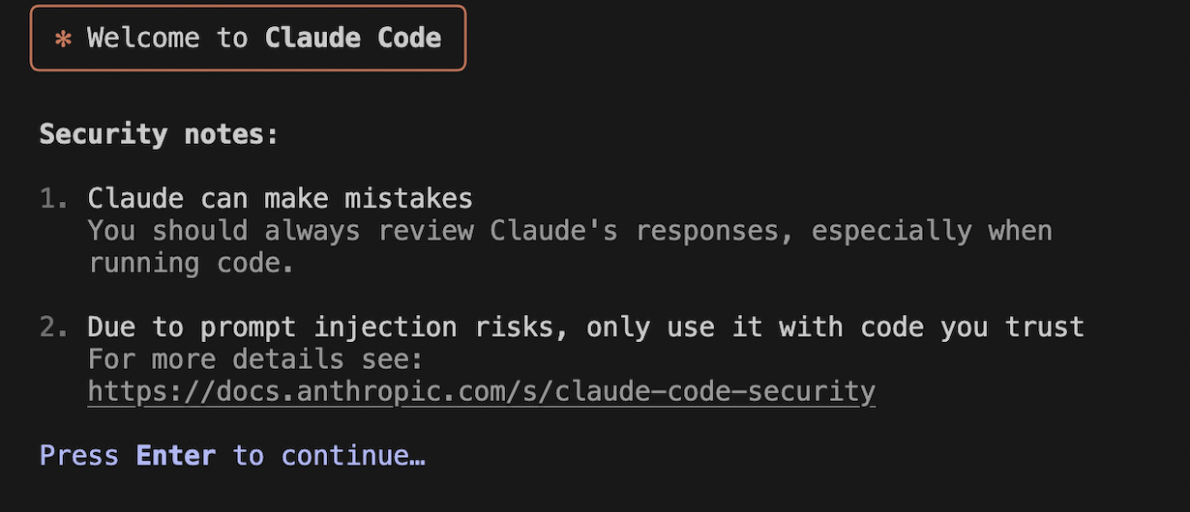Click the bold 'Claude Code' title text
This screenshot has width=1190, height=512.
coord(353,38)
